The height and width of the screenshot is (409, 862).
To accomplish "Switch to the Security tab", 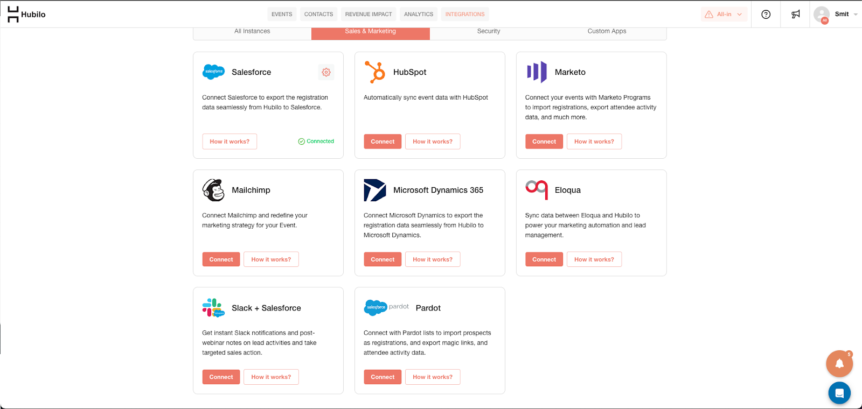I will pos(489,31).
